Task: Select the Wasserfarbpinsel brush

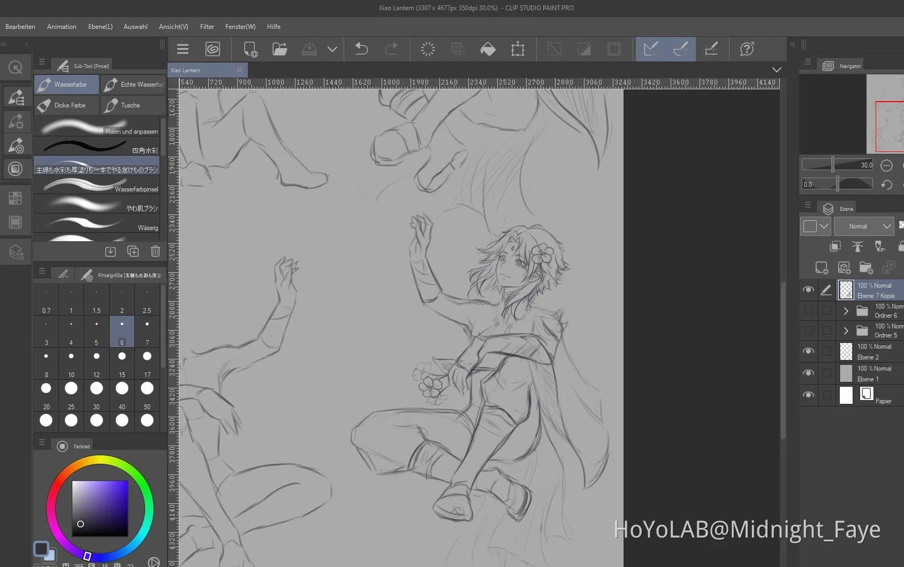Action: pyautogui.click(x=97, y=185)
